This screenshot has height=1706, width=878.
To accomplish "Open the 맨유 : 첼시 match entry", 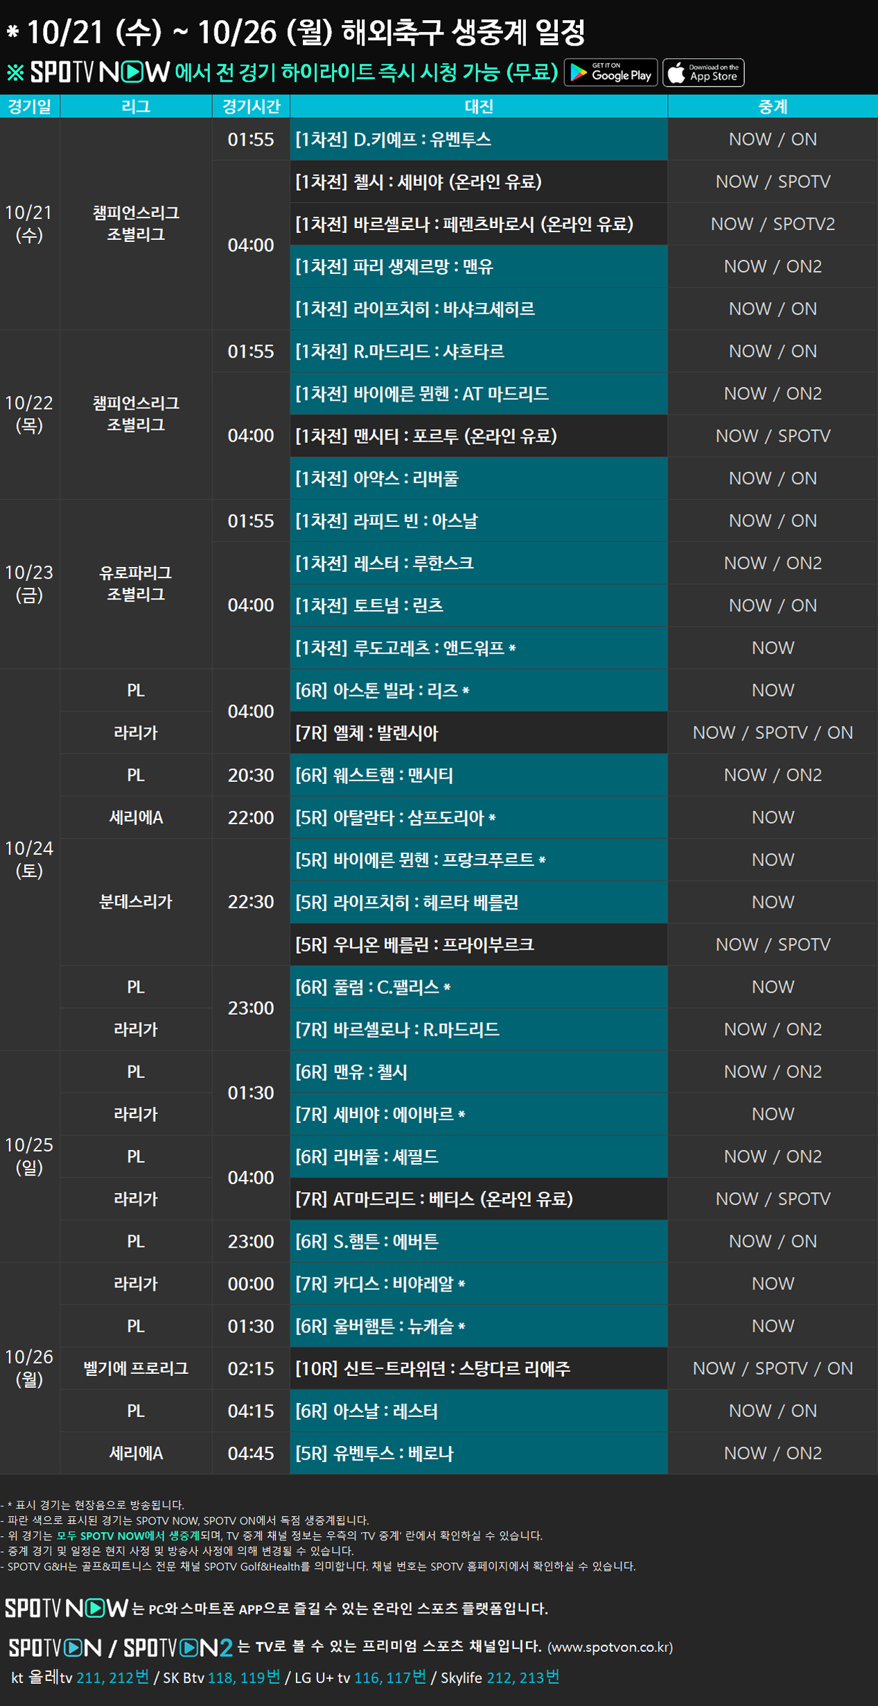I will click(x=478, y=1072).
